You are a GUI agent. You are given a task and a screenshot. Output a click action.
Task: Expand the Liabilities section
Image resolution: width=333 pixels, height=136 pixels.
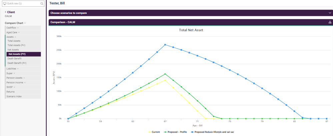[x=13, y=68]
